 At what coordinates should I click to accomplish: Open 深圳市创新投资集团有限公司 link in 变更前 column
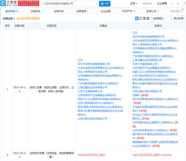(94, 64)
